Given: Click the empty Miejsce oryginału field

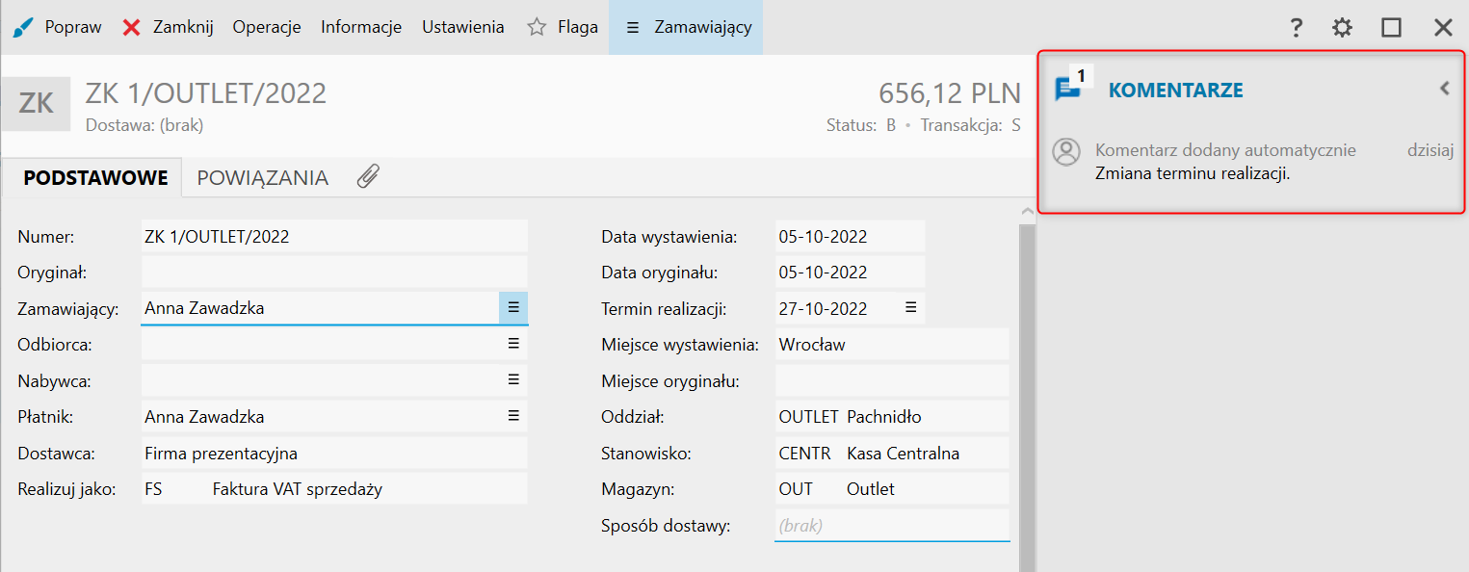Looking at the screenshot, I should click(x=892, y=380).
